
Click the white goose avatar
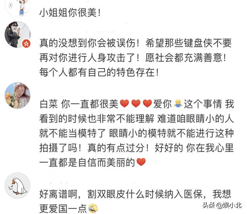point(17,186)
